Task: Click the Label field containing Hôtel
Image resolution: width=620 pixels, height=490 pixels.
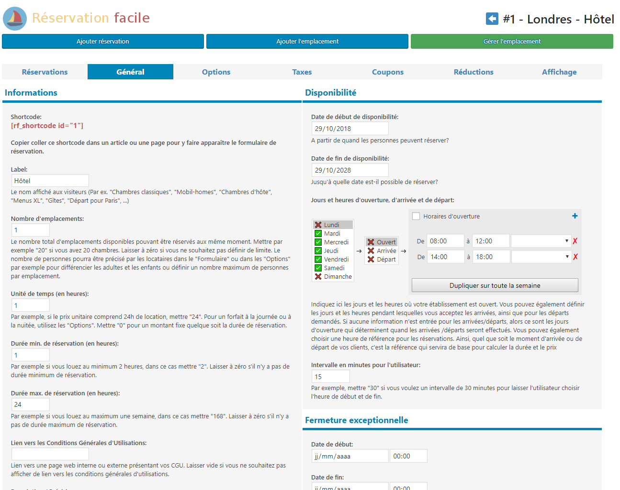Action: (50, 181)
